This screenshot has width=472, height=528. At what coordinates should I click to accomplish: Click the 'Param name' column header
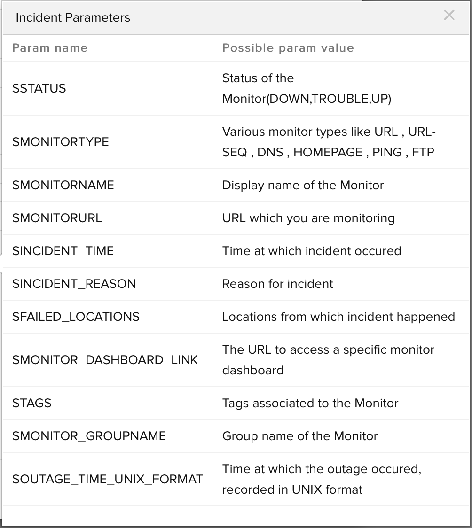pyautogui.click(x=50, y=48)
